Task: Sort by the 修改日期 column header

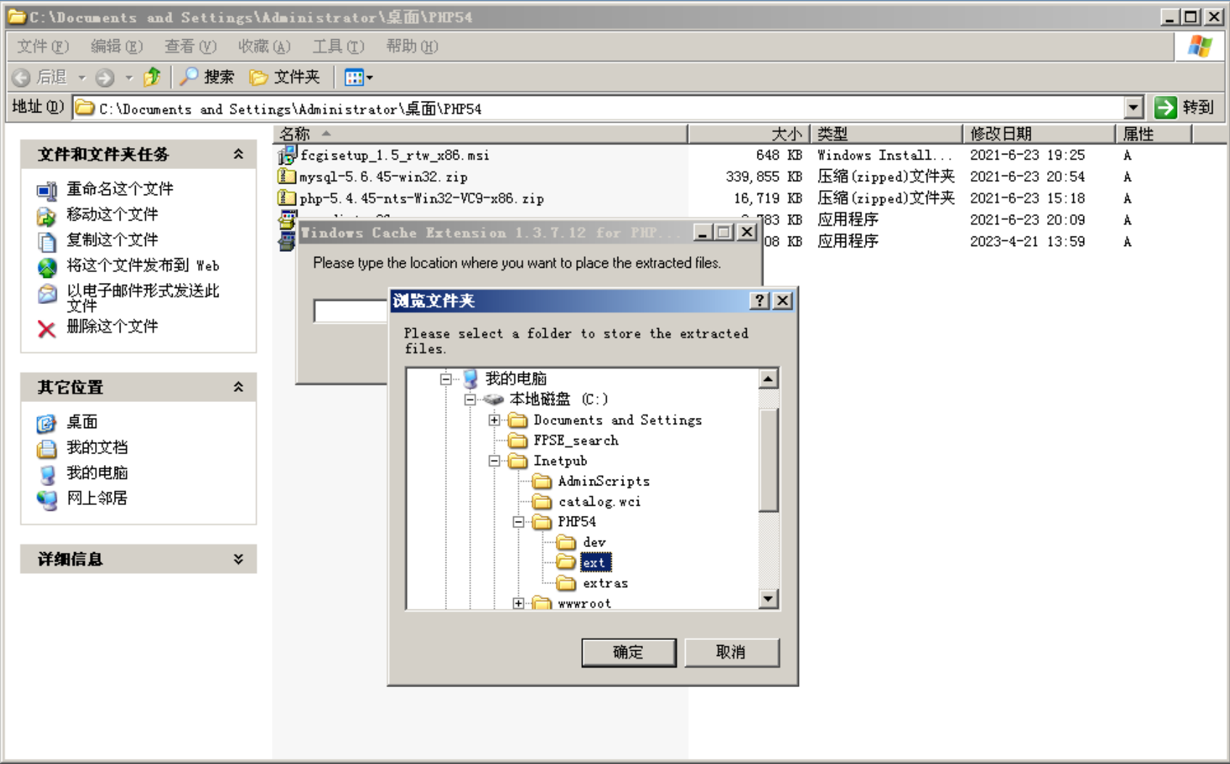Action: tap(1039, 134)
